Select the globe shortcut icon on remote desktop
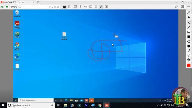192x108 pixels. [17, 35]
